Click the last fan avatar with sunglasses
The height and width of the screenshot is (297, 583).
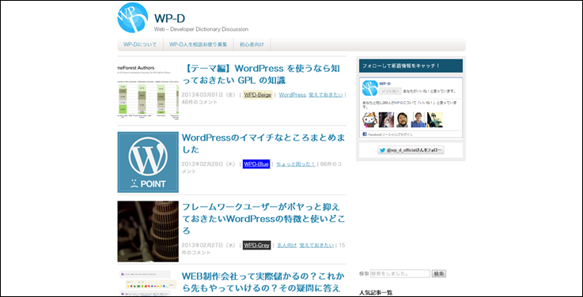434,120
